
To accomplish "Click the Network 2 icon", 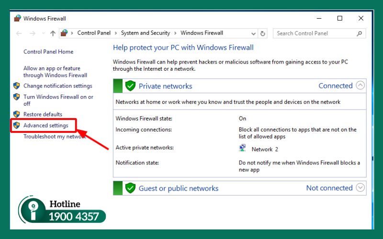I will pyautogui.click(x=242, y=148).
